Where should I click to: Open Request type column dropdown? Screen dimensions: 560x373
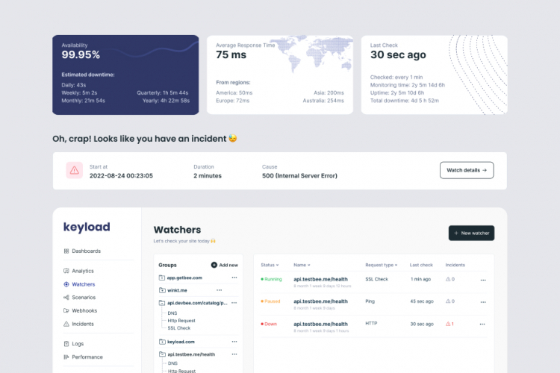(x=381, y=265)
